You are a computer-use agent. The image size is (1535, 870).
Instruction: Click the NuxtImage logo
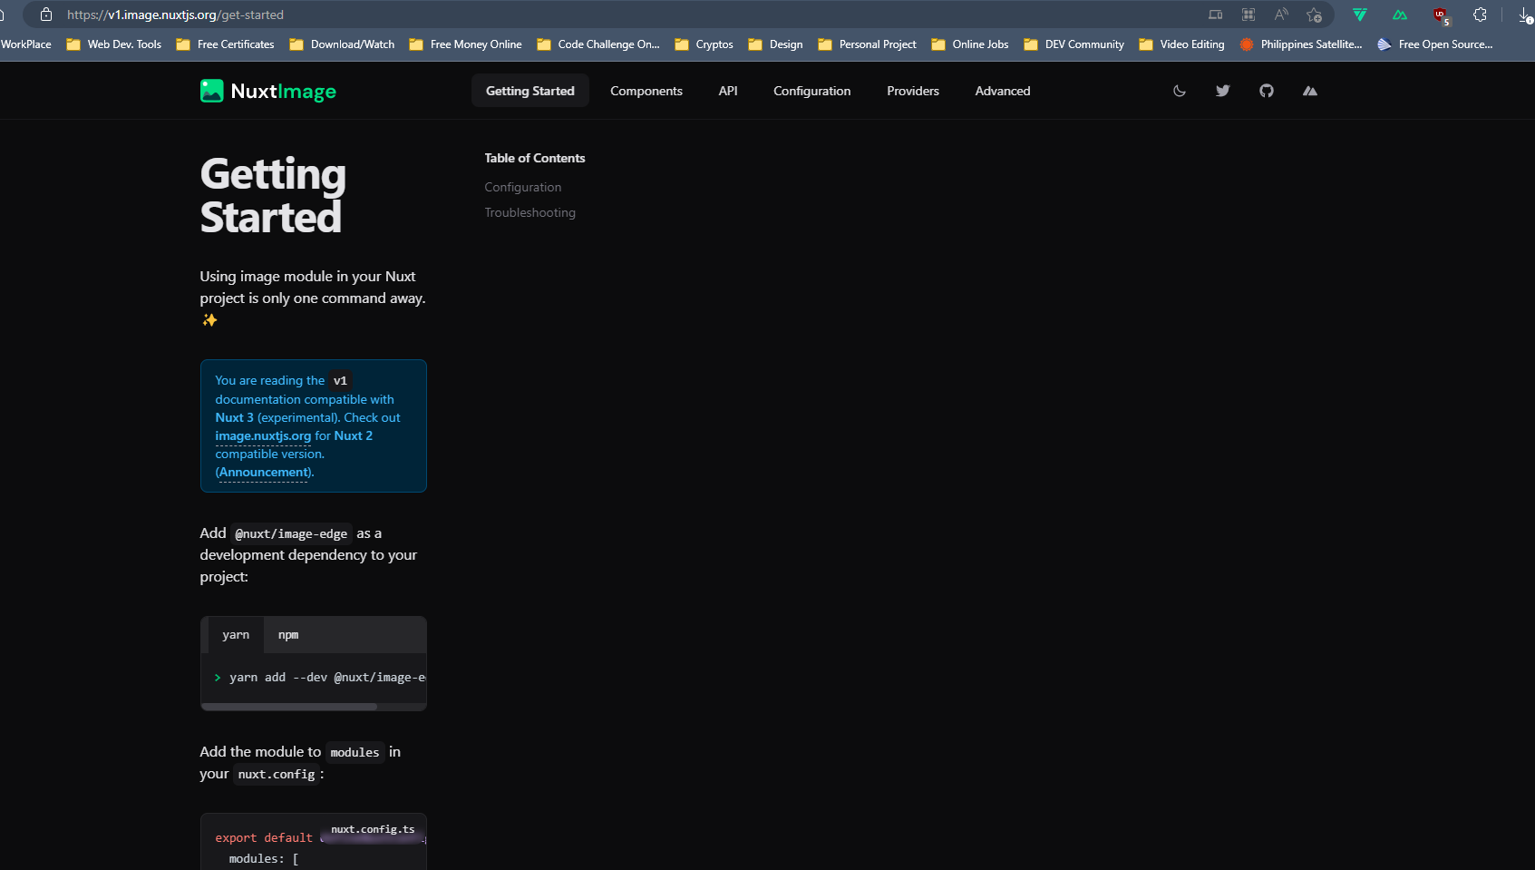(268, 91)
